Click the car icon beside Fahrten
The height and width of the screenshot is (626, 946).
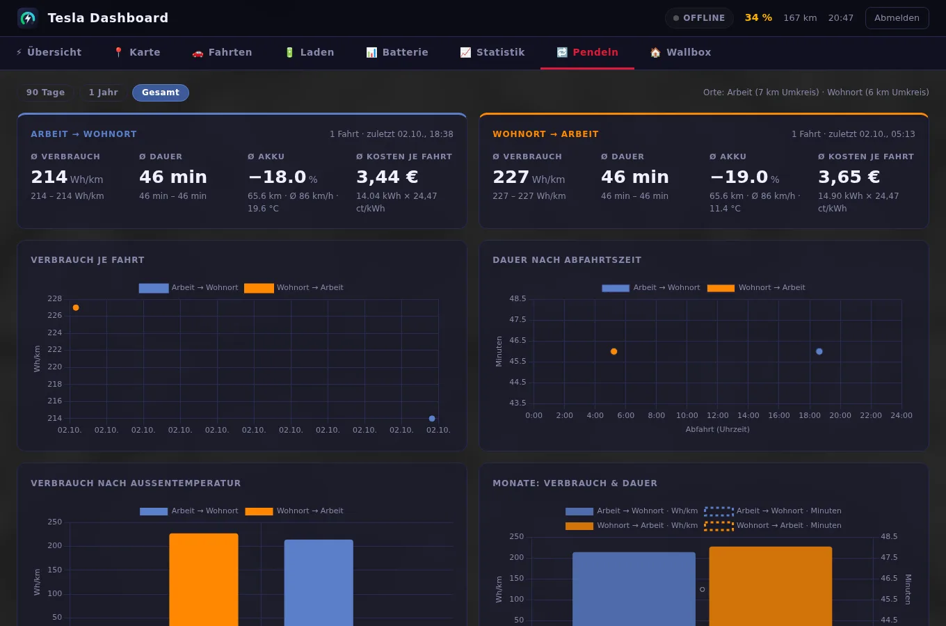[198, 52]
